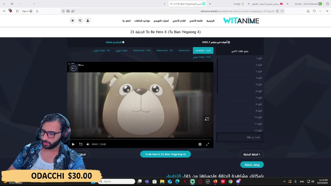Enter video fullscreen mode
Image resolution: width=331 pixels, height=186 pixels.
[x=207, y=144]
